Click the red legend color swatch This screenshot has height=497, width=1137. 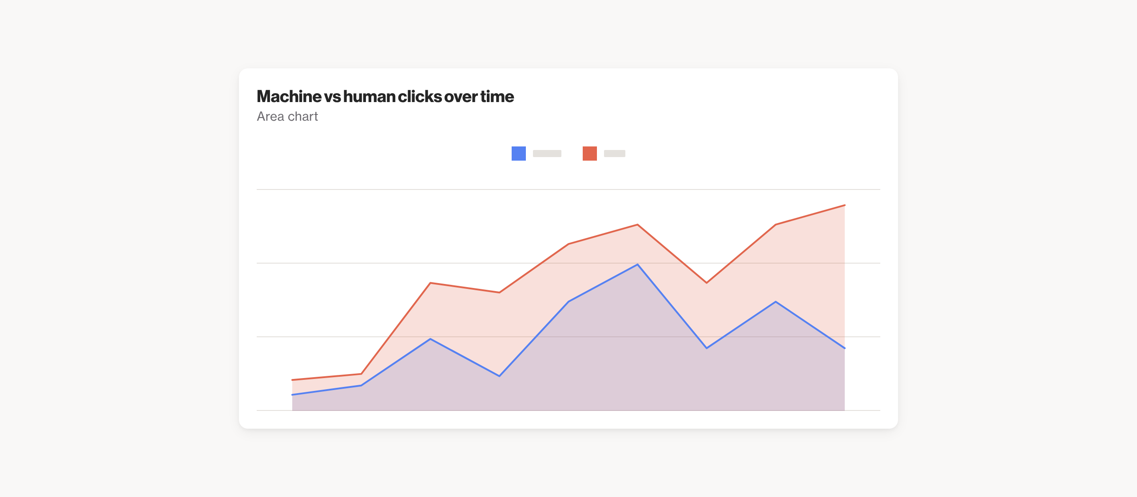point(589,154)
